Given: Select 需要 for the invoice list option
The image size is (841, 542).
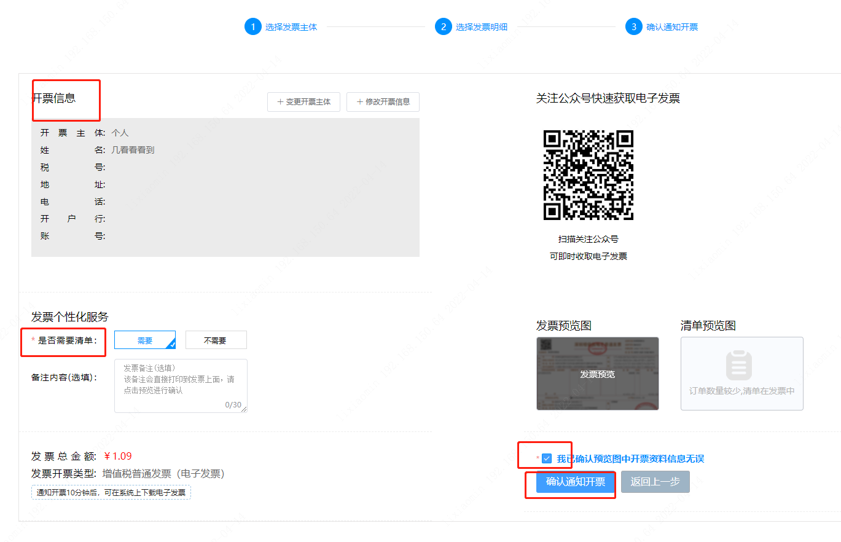Looking at the screenshot, I should point(145,340).
